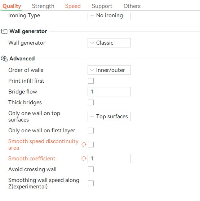
Task: Enable Only one wall on first layer
Action: pos(91,131)
